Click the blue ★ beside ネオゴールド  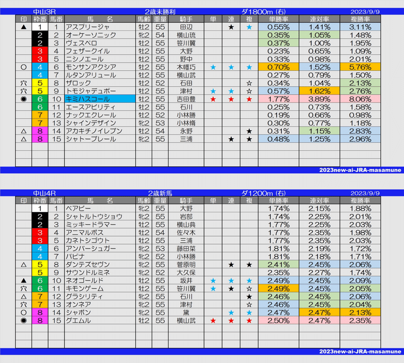pyautogui.click(x=214, y=280)
